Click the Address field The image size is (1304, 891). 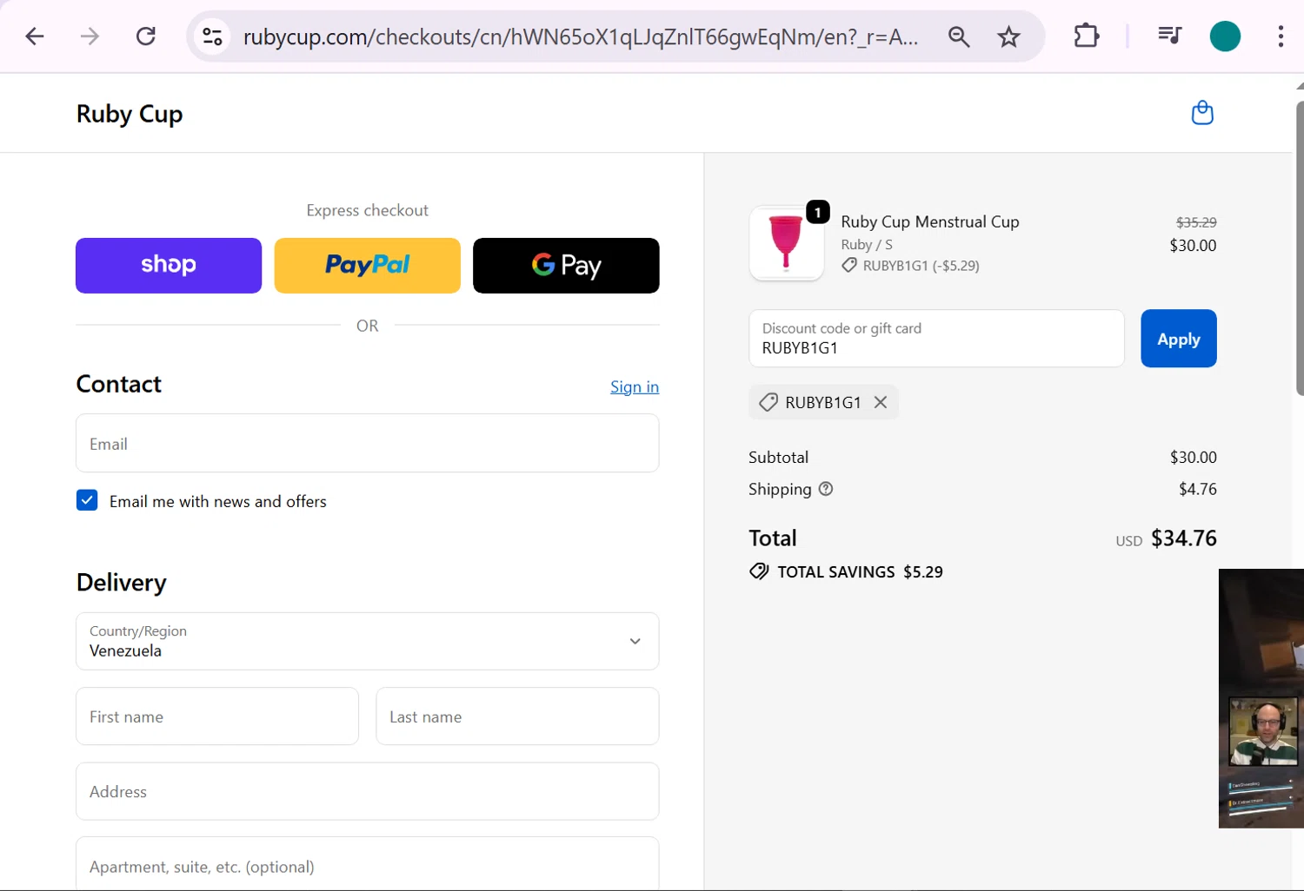367,791
